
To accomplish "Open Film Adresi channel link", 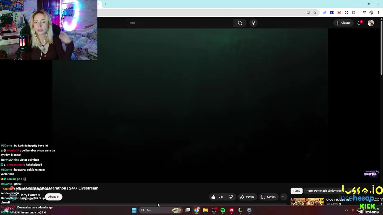I will (332, 204).
